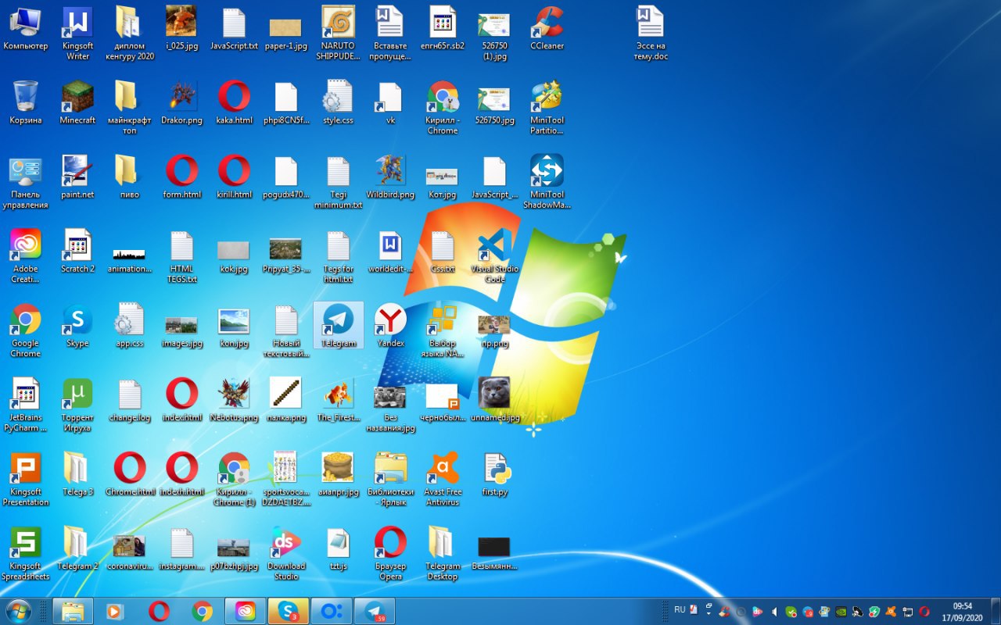Select the майнкрафт топ folder
Image resolution: width=1001 pixels, height=625 pixels.
click(130, 108)
